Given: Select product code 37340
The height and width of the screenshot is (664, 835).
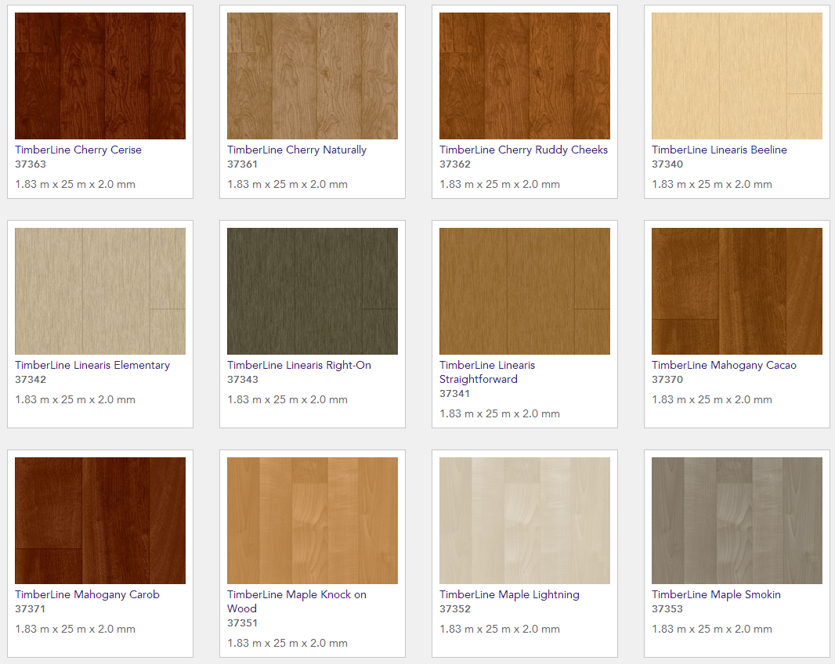Looking at the screenshot, I should [x=667, y=164].
